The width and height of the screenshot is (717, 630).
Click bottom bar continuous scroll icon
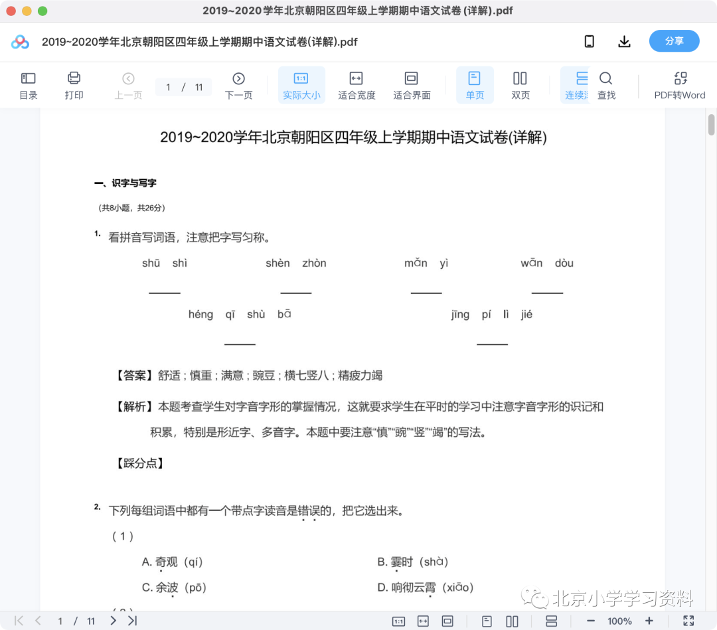click(x=551, y=621)
